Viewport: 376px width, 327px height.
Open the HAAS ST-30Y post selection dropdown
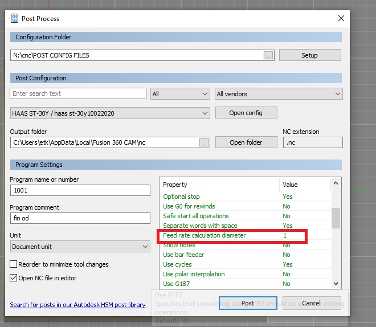pos(110,113)
